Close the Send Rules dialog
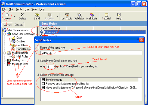This screenshot has height=105, width=148. pos(141,40)
